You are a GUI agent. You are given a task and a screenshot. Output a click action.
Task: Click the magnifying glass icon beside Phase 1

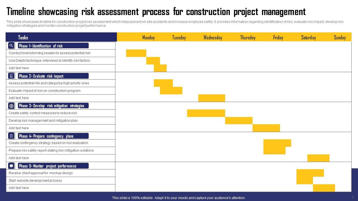[x=11, y=46]
